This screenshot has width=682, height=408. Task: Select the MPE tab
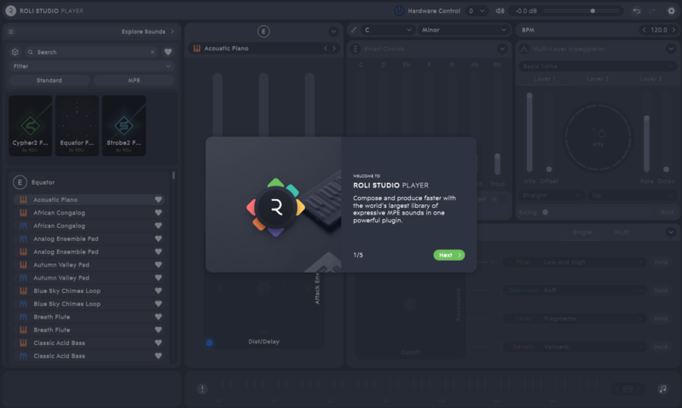134,80
